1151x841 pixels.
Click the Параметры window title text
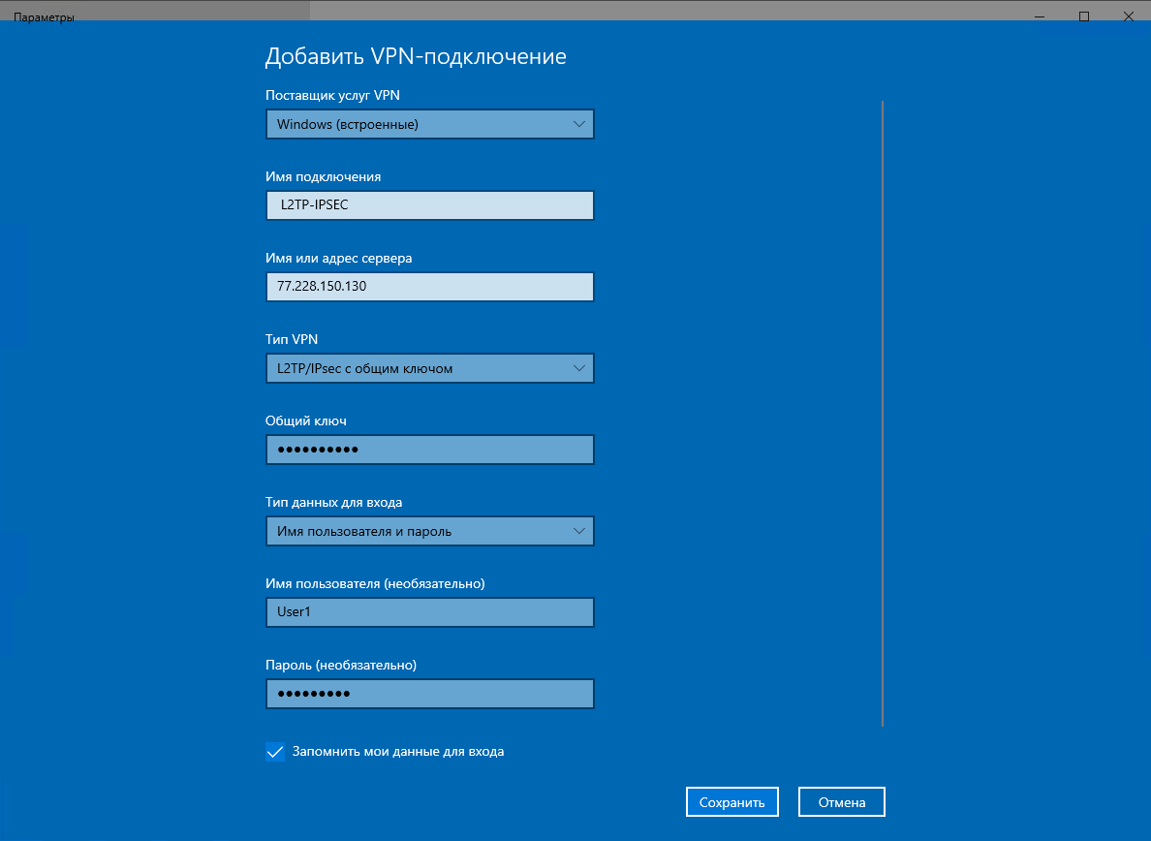point(44,16)
